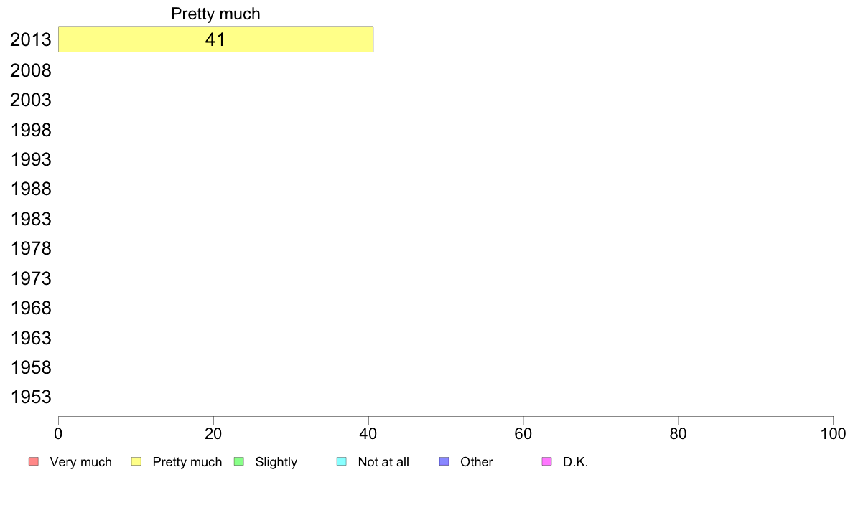Click the yellow 2013 bar showing 41
The image size is (853, 528).
click(215, 39)
